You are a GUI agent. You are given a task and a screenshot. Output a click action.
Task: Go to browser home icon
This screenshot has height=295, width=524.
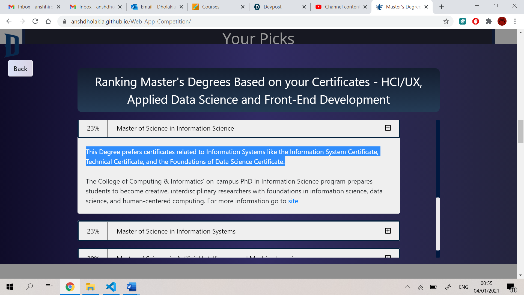click(48, 21)
